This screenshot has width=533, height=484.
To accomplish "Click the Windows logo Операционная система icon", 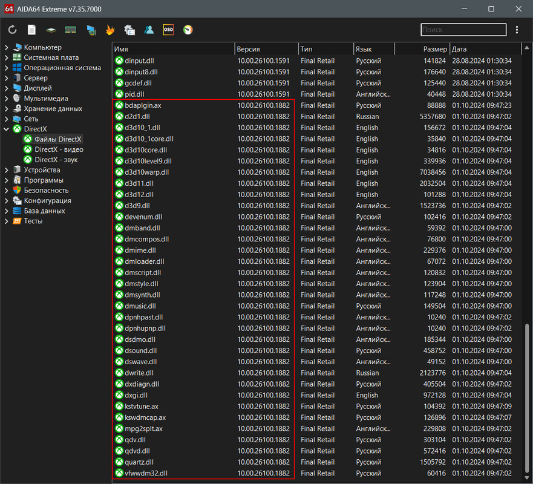I will point(17,68).
